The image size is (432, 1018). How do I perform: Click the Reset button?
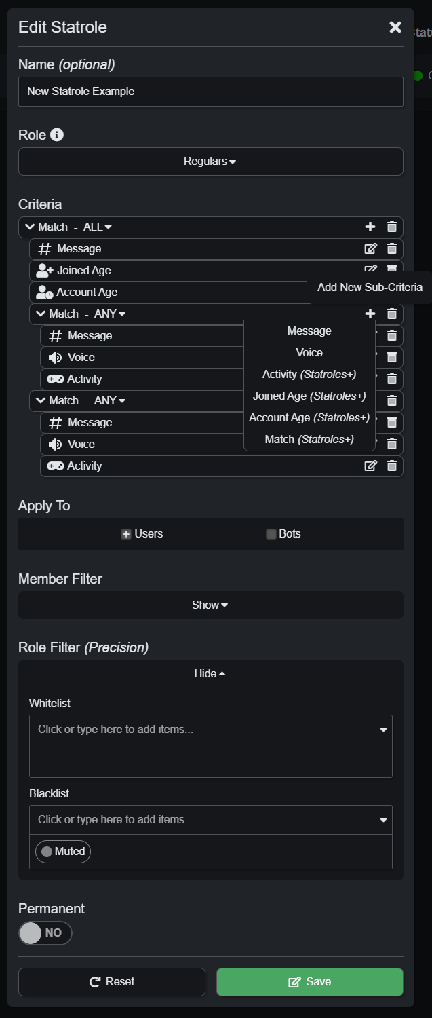point(112,981)
